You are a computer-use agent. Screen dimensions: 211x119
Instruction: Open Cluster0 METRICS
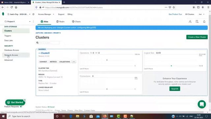pos(53,62)
